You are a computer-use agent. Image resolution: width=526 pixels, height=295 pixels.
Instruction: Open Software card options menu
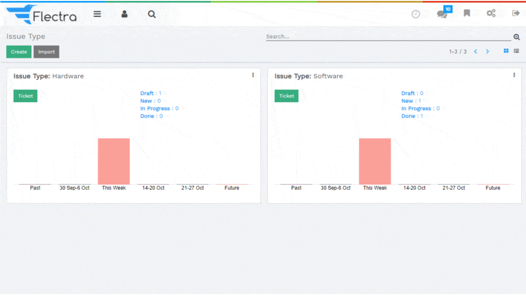coord(514,75)
